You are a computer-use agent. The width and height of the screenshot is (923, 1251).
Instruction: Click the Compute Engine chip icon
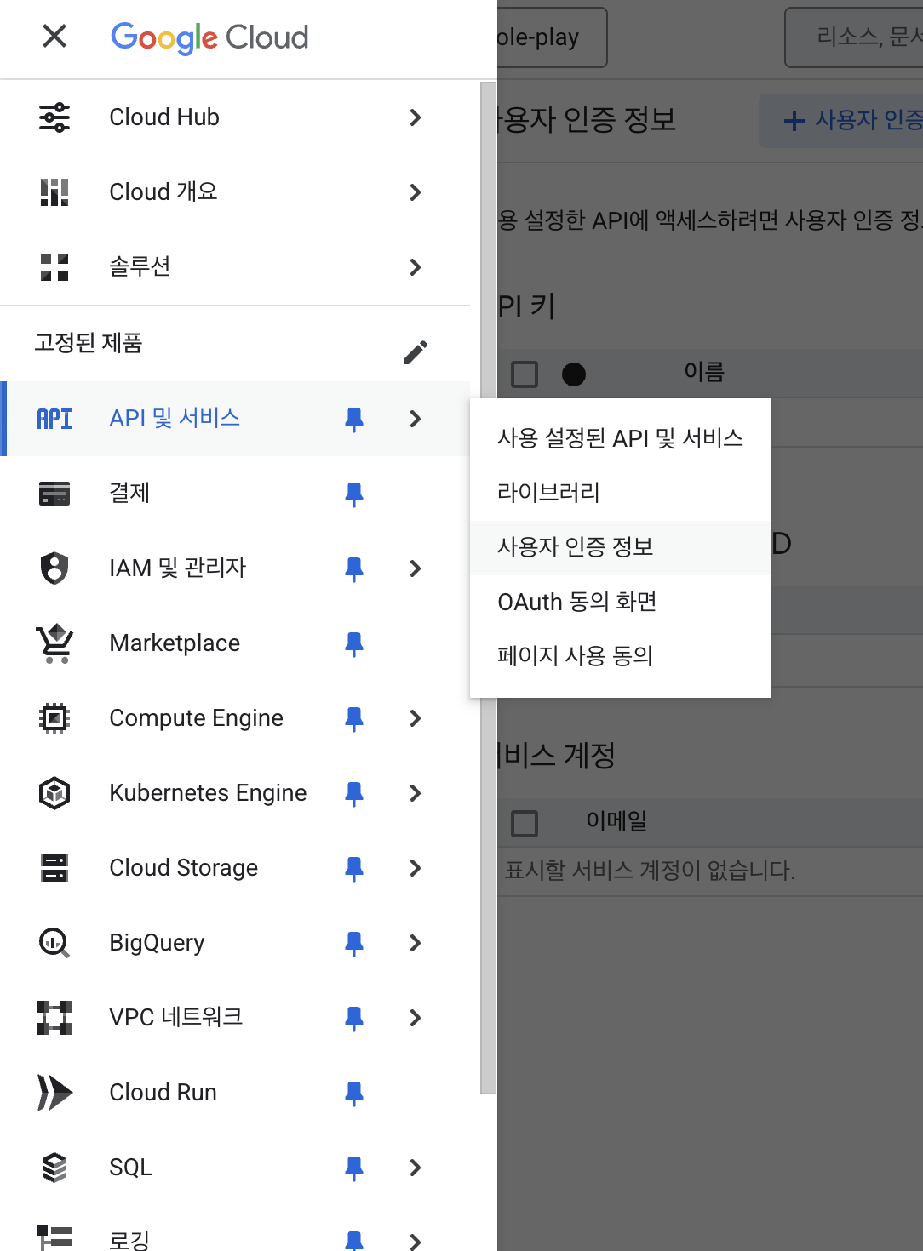point(54,718)
